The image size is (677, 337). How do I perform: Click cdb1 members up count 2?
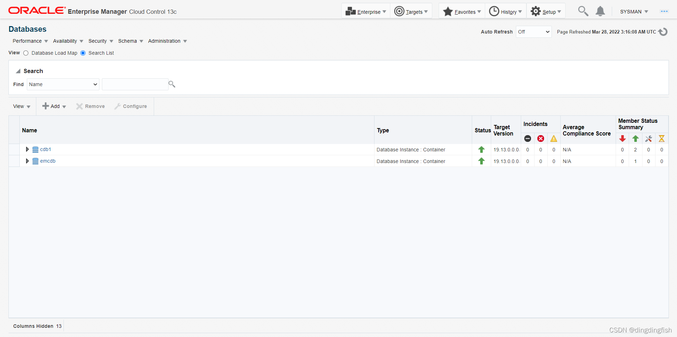(635, 150)
